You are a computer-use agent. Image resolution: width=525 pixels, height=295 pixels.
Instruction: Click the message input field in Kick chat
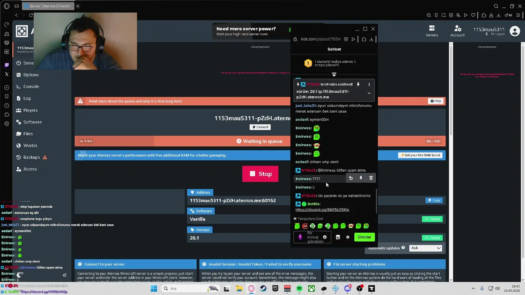click(x=313, y=237)
